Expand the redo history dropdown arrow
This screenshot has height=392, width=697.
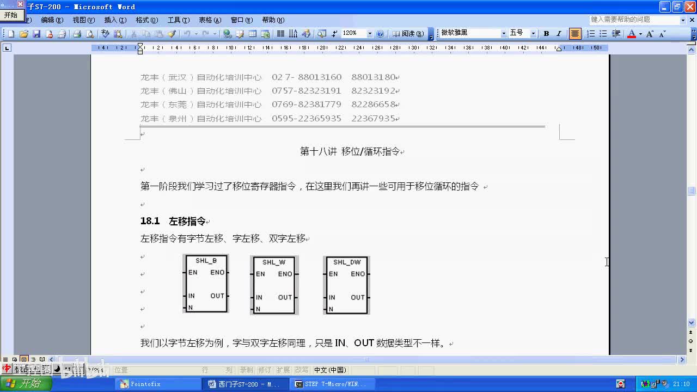click(x=215, y=34)
